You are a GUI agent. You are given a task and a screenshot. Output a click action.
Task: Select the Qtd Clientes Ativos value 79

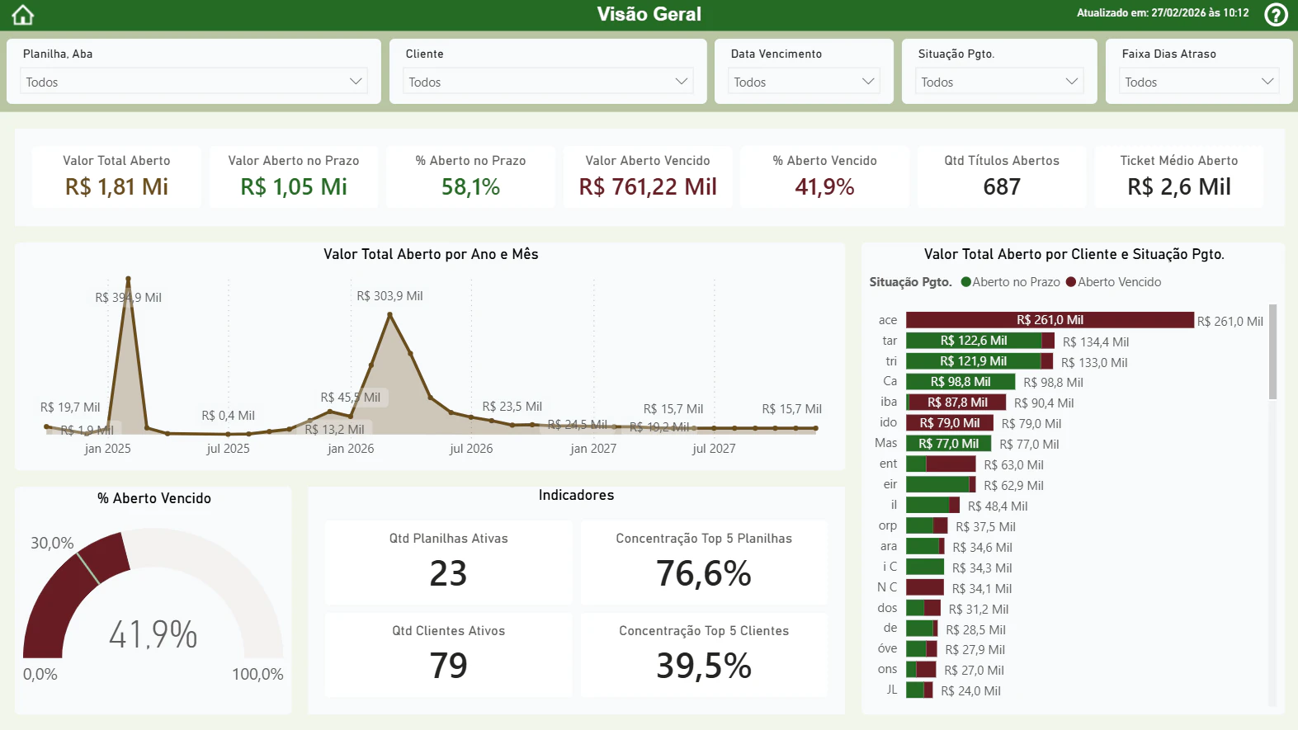(448, 666)
